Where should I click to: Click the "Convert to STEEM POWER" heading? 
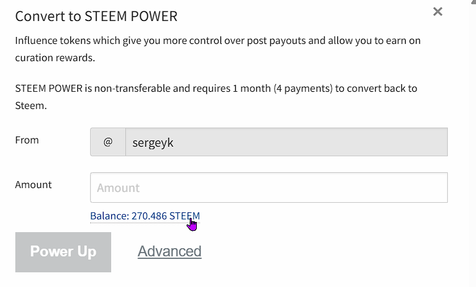[x=96, y=16]
